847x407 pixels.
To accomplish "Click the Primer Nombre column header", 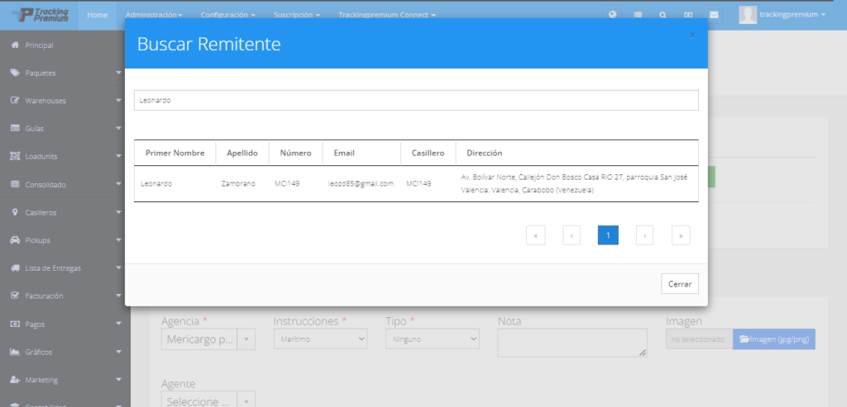I will point(175,153).
